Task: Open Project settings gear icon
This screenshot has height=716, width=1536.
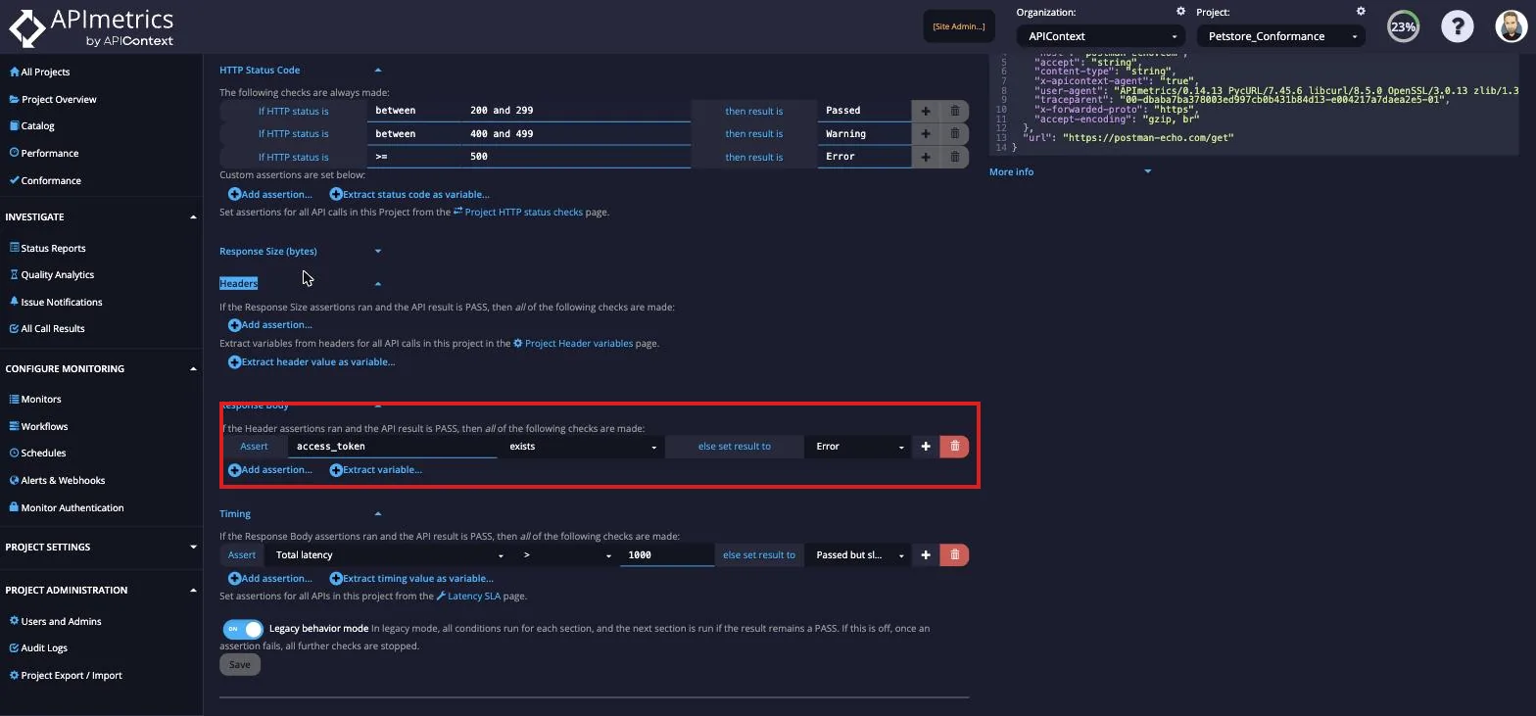Action: pyautogui.click(x=1361, y=12)
